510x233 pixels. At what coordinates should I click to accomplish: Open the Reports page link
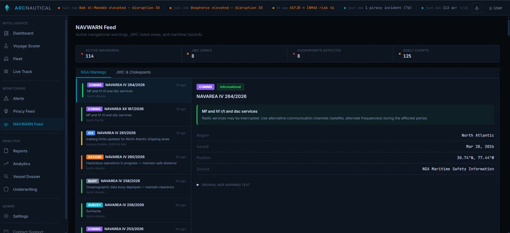coord(20,151)
